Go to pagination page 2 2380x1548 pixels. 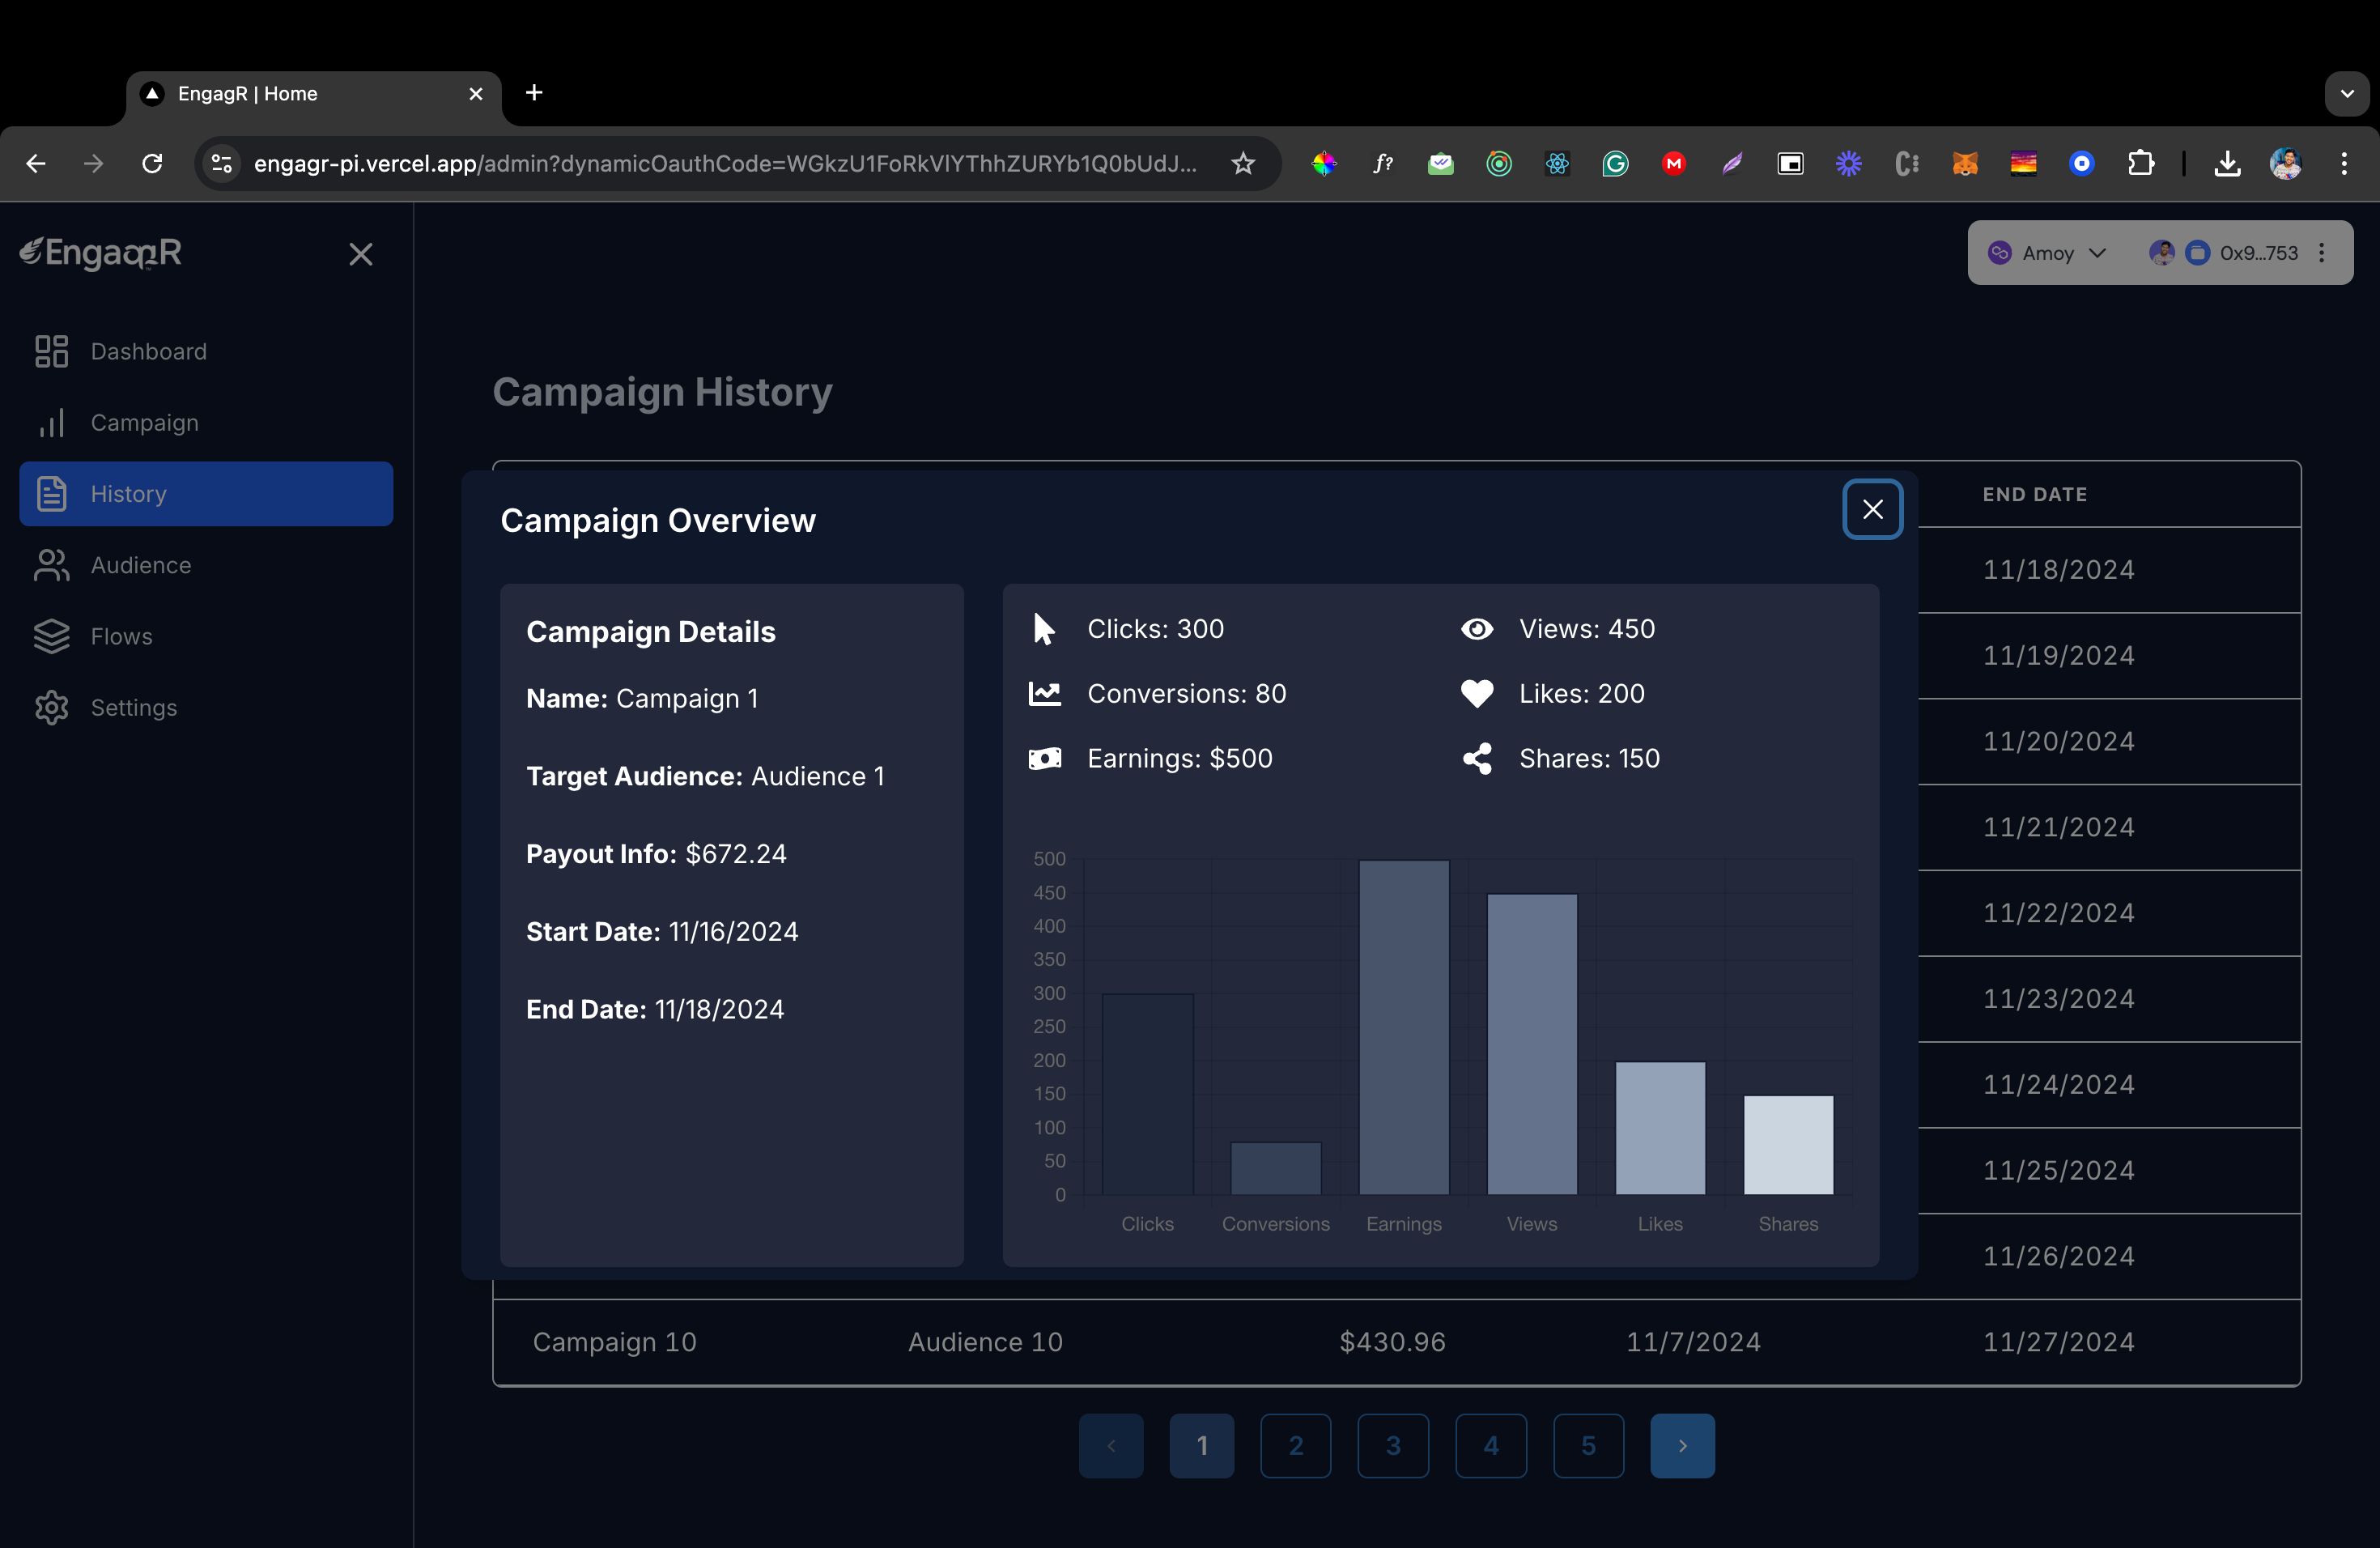[1295, 1445]
